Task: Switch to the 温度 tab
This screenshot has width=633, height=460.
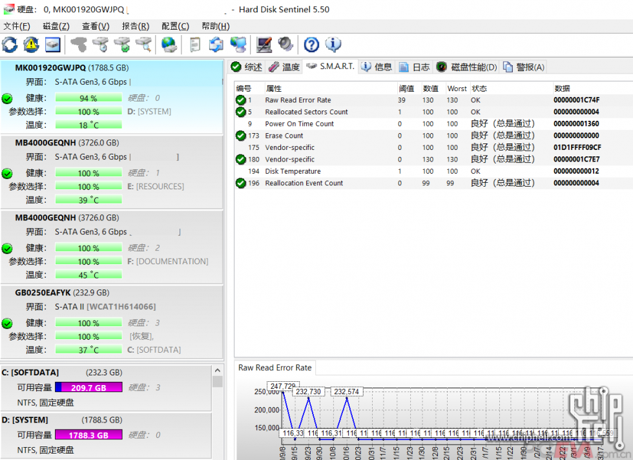Action: [x=284, y=67]
